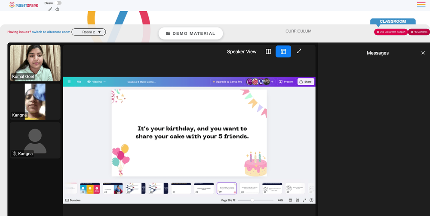Screen dimensions: 430x216
Task: Open Canva help question mark icon
Action: click(311, 200)
